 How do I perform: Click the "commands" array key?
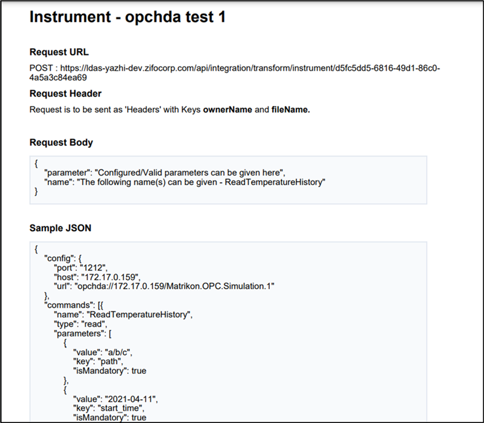[68, 306]
